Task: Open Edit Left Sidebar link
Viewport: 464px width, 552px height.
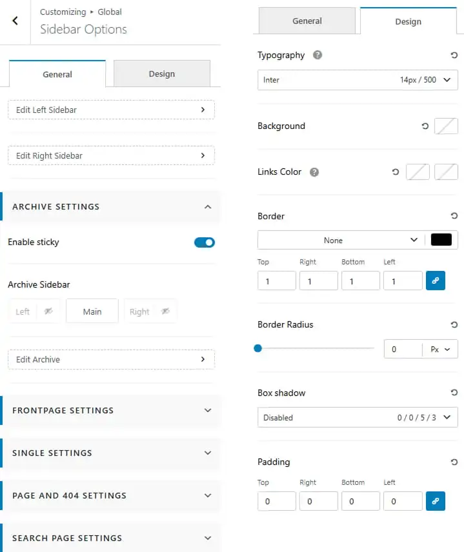Action: [x=111, y=110]
